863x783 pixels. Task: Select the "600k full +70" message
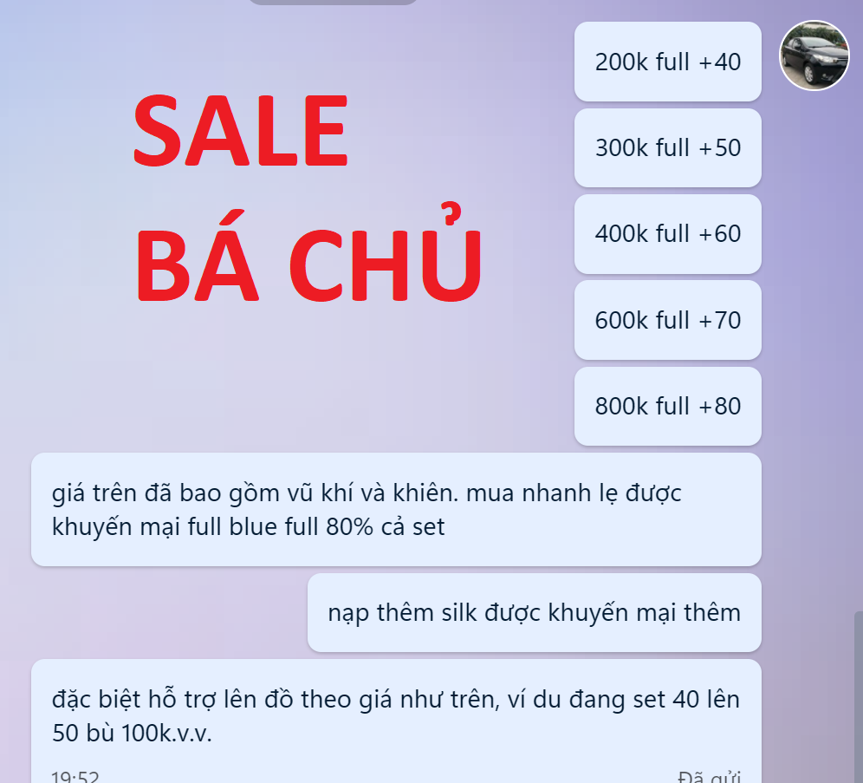click(668, 320)
